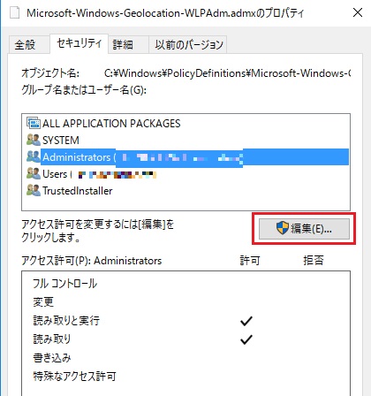Click the 編集(E)... button
Viewport: 371px width, 396px height.
(304, 229)
